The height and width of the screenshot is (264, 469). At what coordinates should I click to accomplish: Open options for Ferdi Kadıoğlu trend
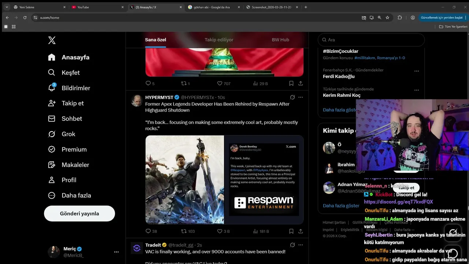pyautogui.click(x=416, y=71)
